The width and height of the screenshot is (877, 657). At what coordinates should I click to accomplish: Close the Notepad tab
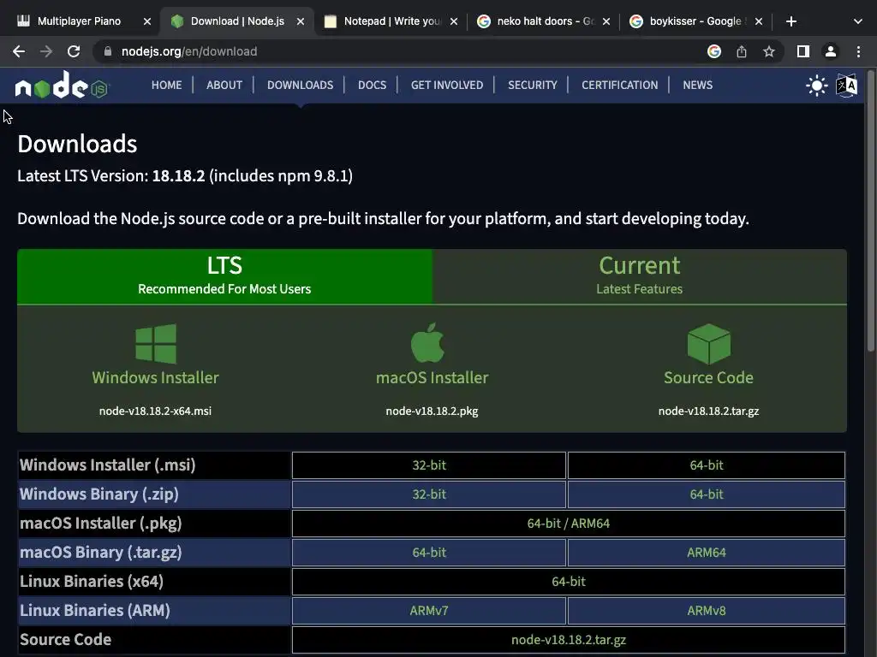click(x=454, y=21)
